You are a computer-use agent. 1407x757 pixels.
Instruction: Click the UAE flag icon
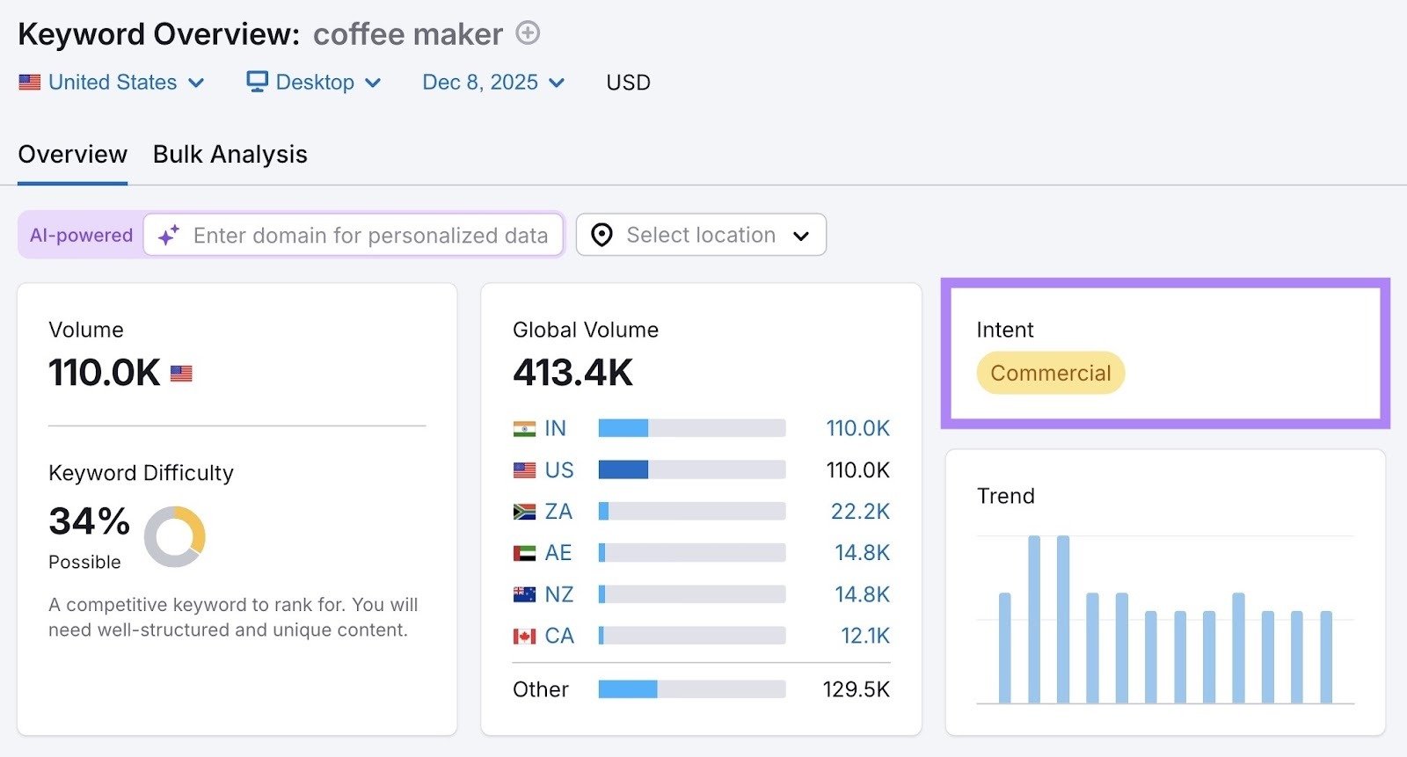pos(524,553)
